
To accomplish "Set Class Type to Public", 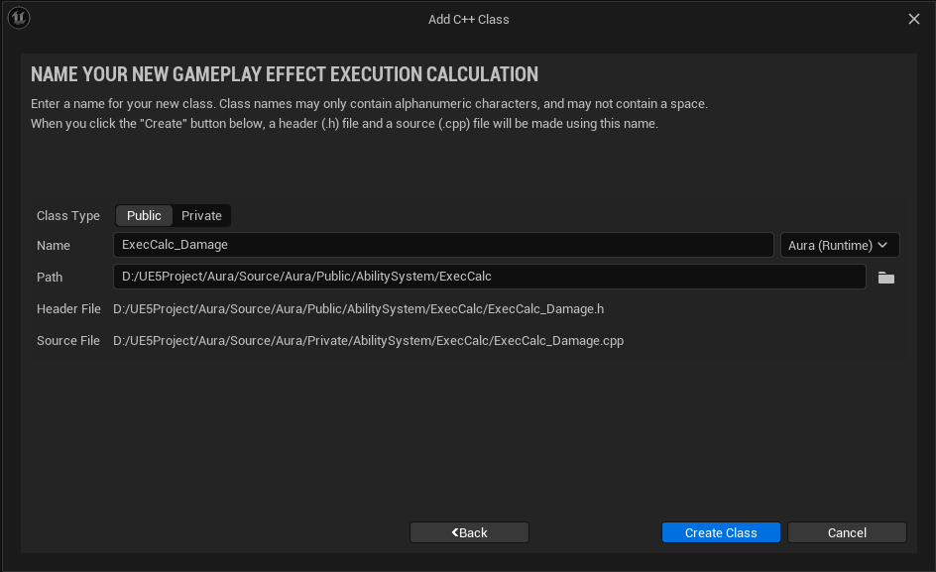I will pos(144,215).
